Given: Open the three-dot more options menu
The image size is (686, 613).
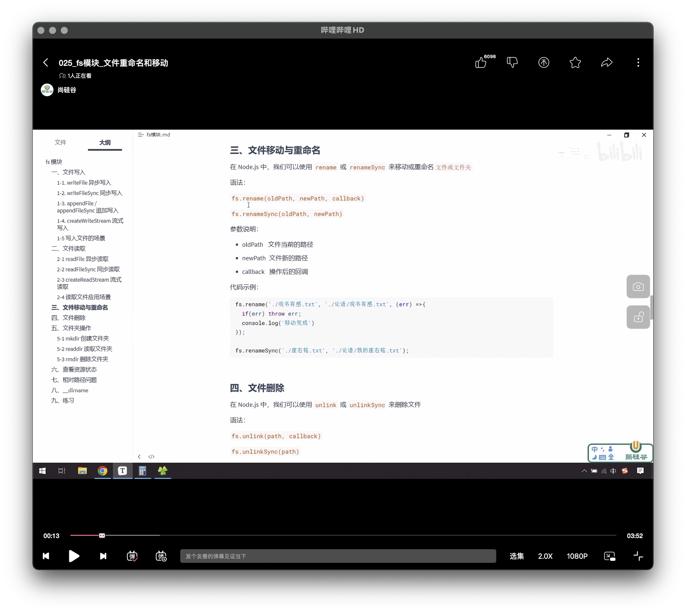Looking at the screenshot, I should (638, 63).
